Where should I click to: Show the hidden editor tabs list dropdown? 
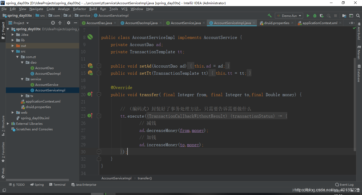point(351,23)
